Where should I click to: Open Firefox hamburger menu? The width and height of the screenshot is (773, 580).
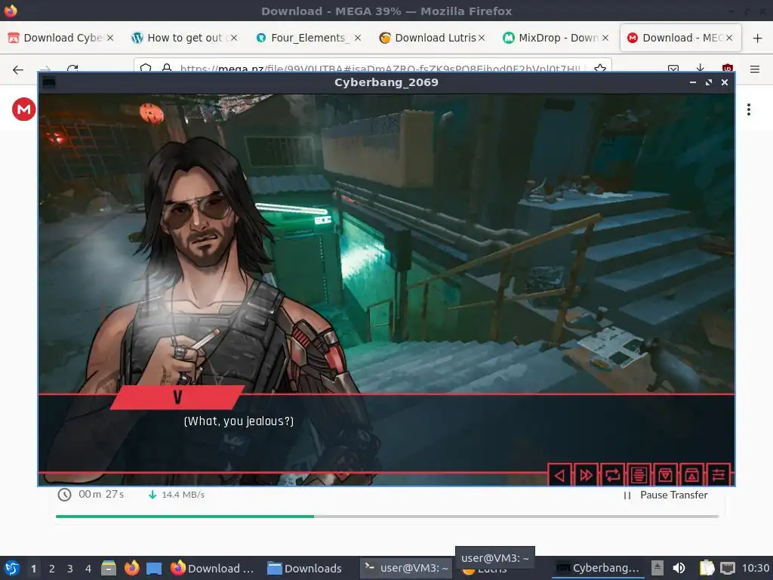[754, 69]
